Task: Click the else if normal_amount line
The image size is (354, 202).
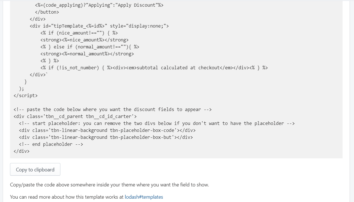Action: [x=90, y=47]
